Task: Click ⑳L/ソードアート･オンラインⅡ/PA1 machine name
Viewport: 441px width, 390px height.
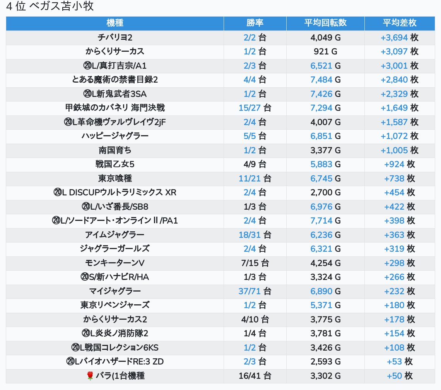Action: click(115, 221)
